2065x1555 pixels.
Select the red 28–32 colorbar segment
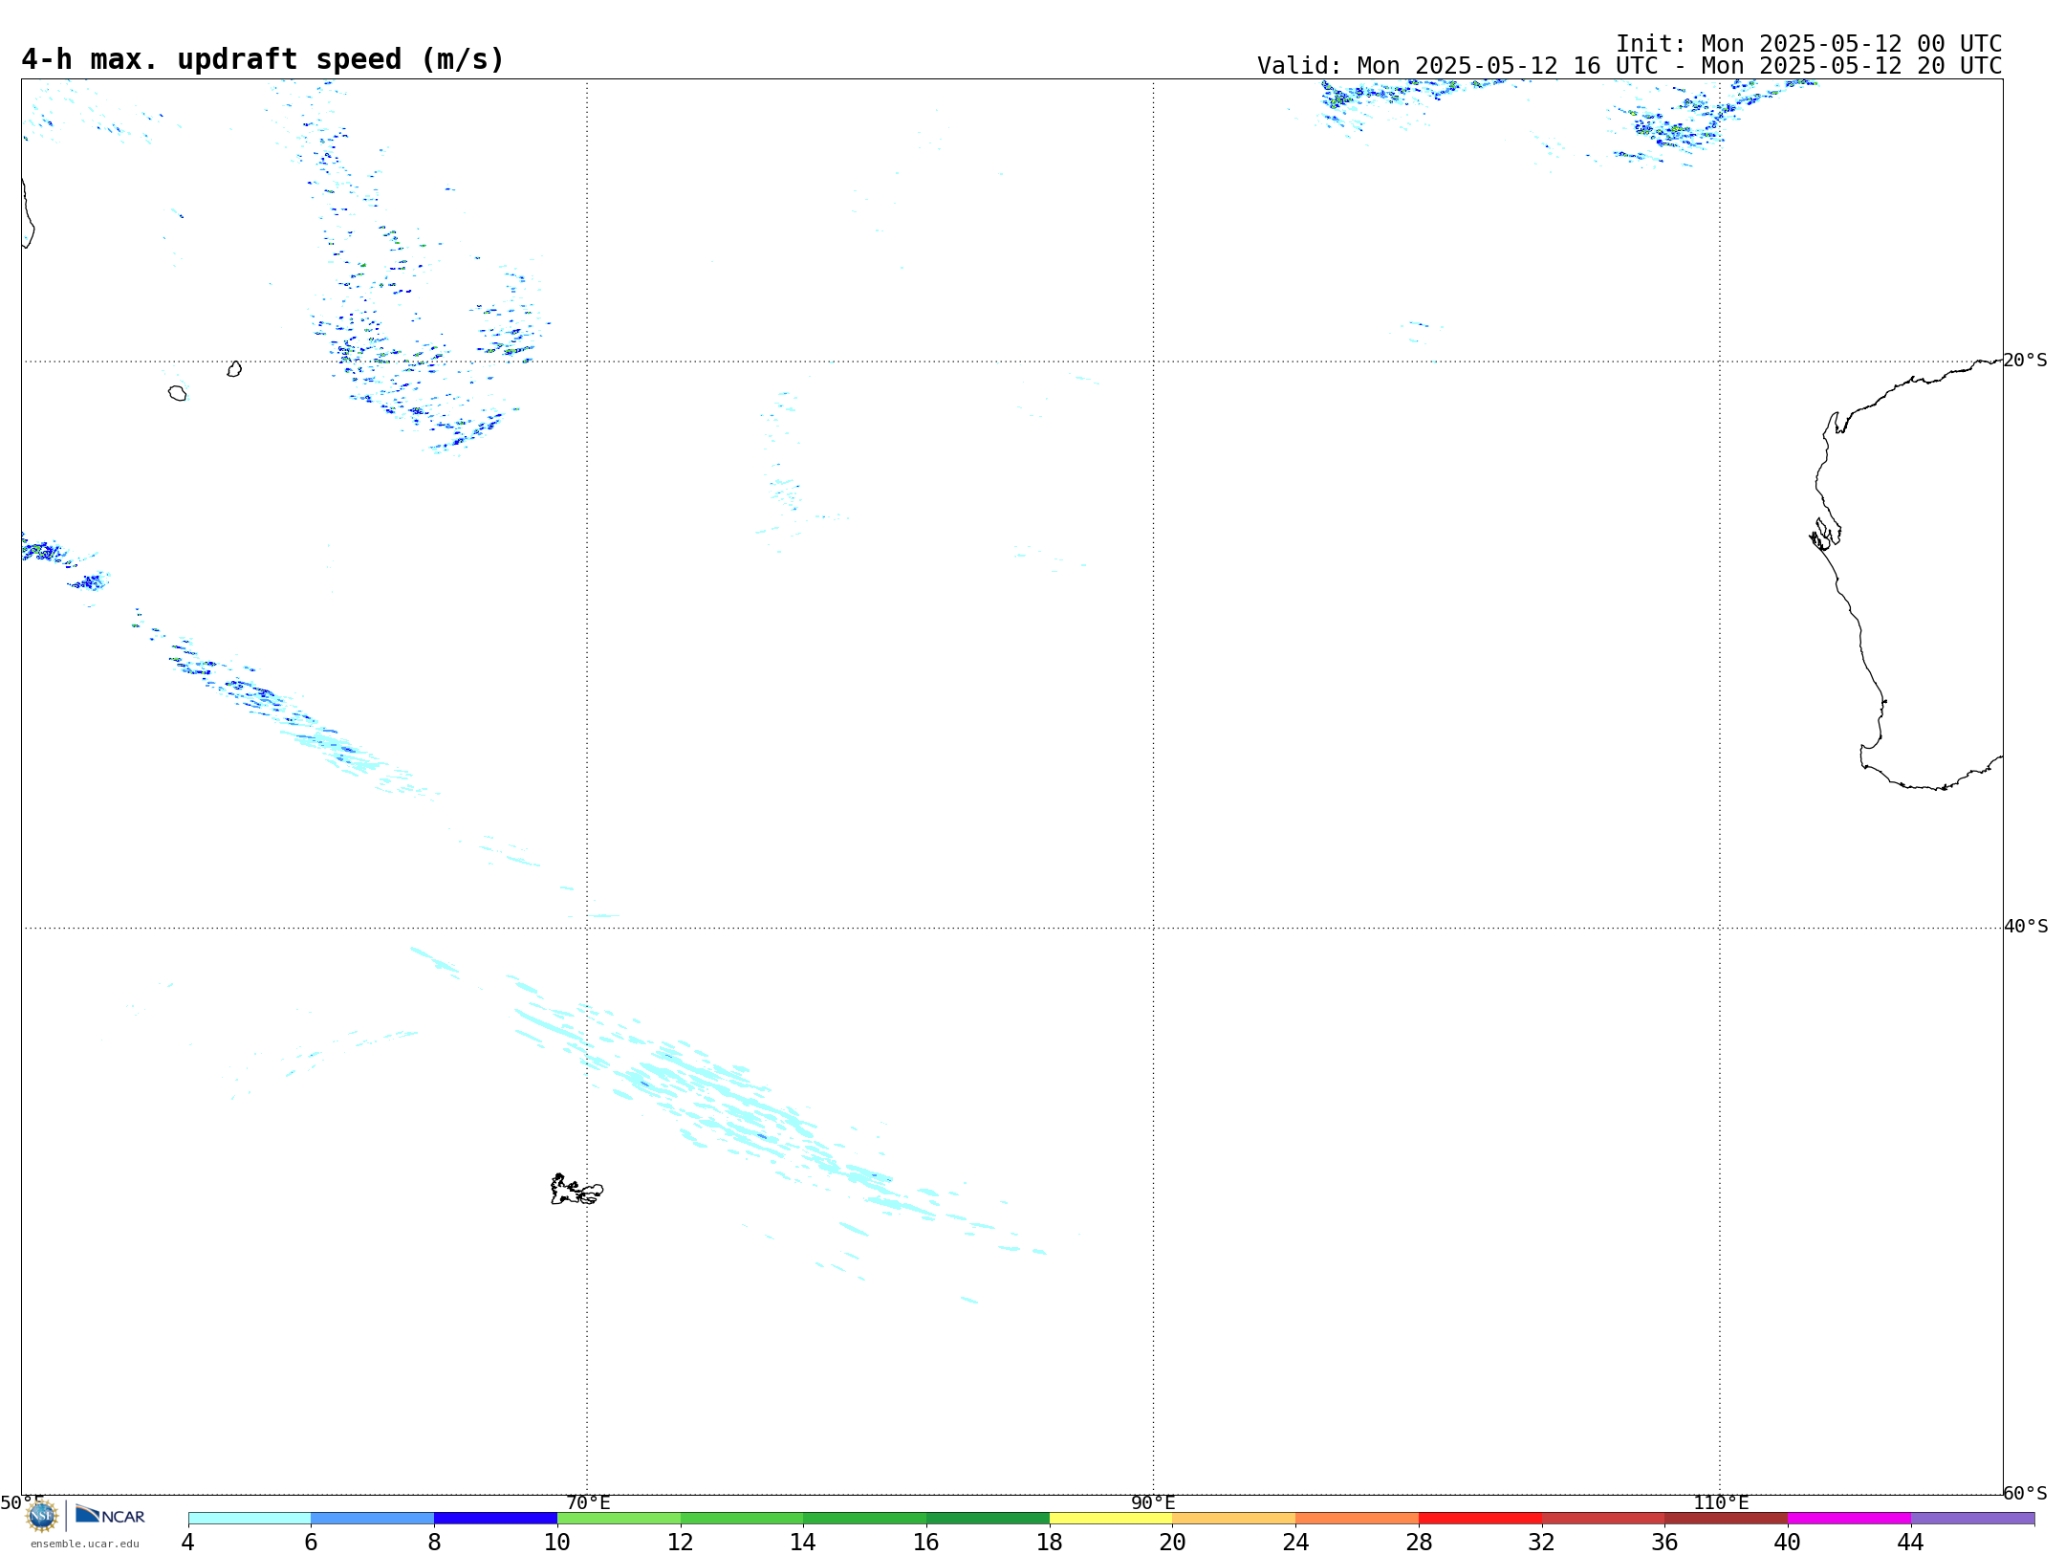1480,1519
